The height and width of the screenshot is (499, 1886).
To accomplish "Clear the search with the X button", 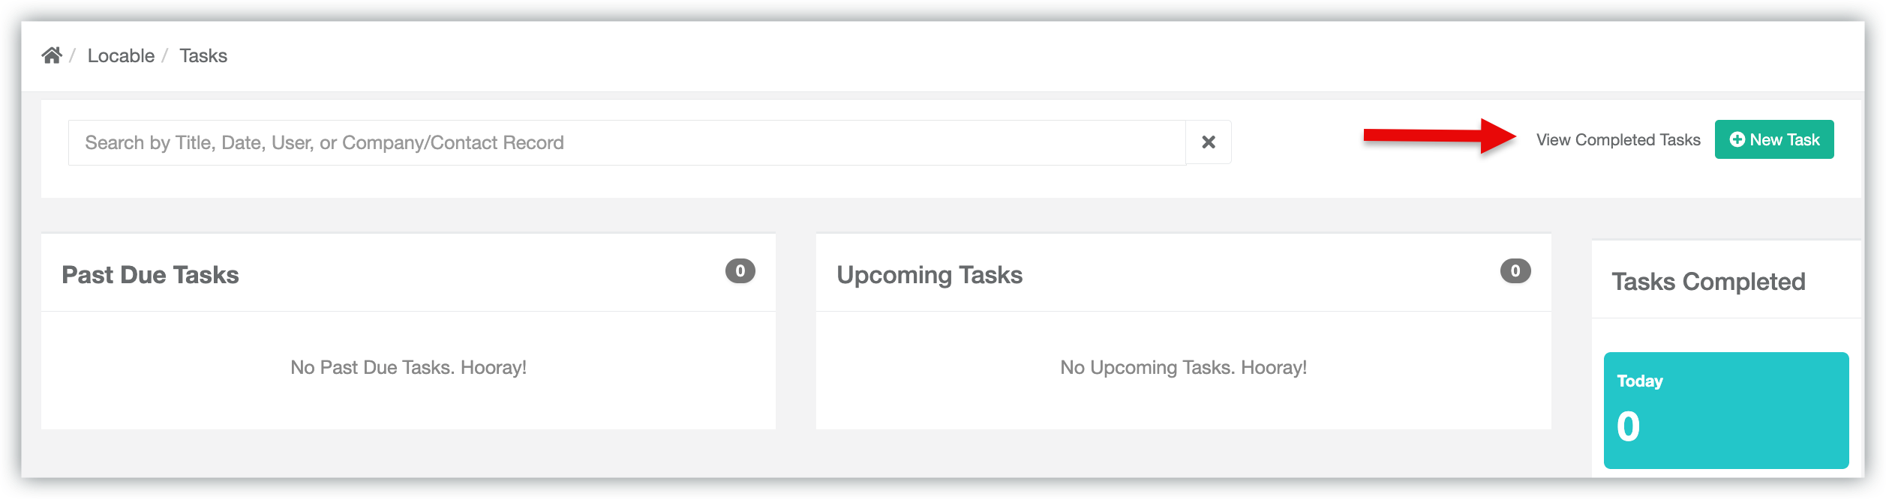I will click(x=1208, y=142).
